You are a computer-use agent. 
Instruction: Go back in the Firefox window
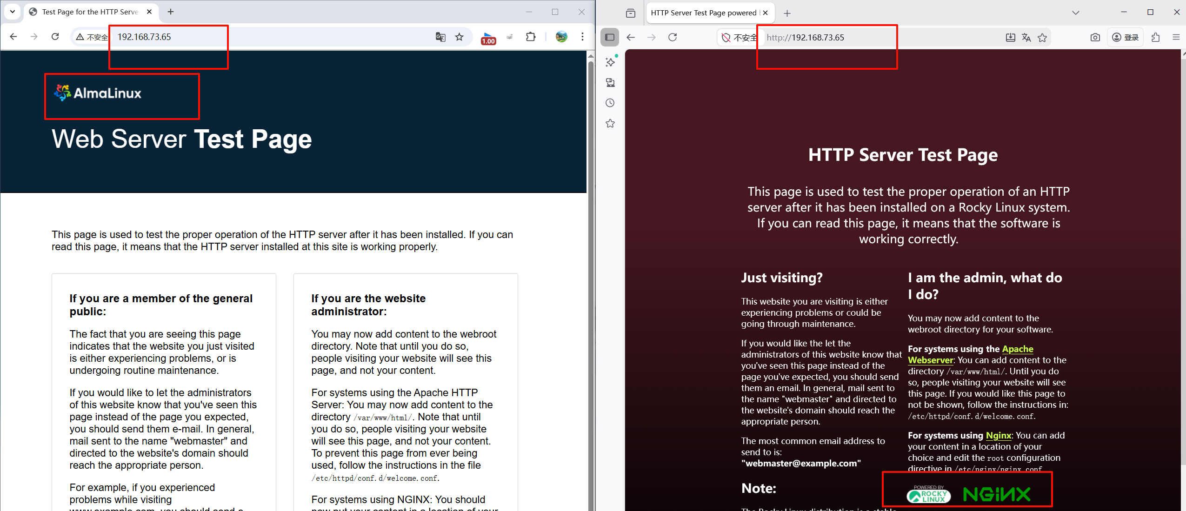631,37
